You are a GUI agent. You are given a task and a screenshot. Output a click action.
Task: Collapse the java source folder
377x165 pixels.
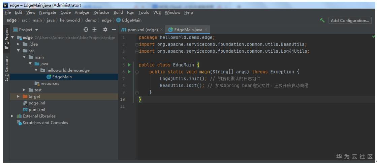[x=30, y=64]
